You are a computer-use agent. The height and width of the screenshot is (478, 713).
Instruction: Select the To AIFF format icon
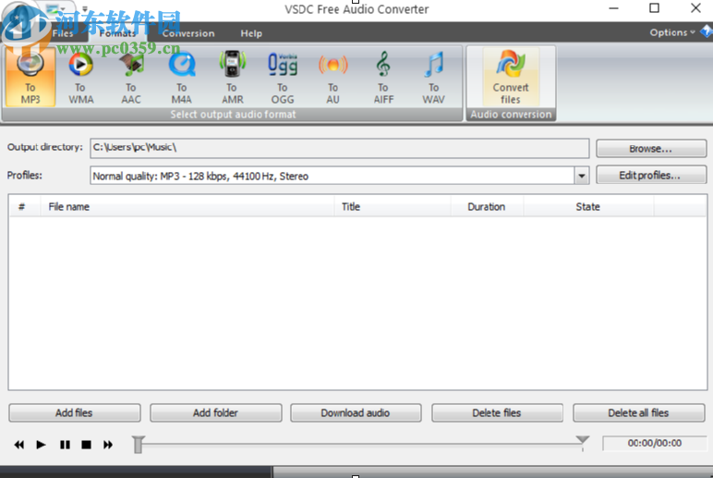point(383,78)
